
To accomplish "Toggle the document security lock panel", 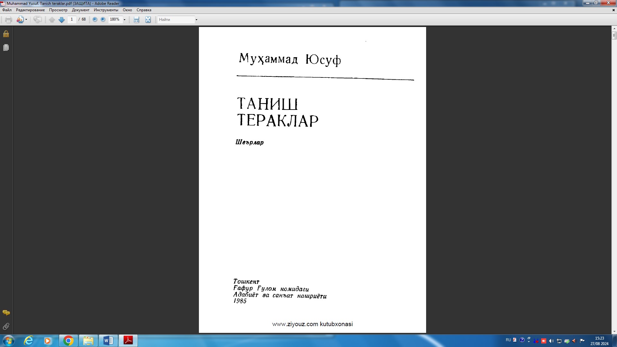I will pos(6,33).
